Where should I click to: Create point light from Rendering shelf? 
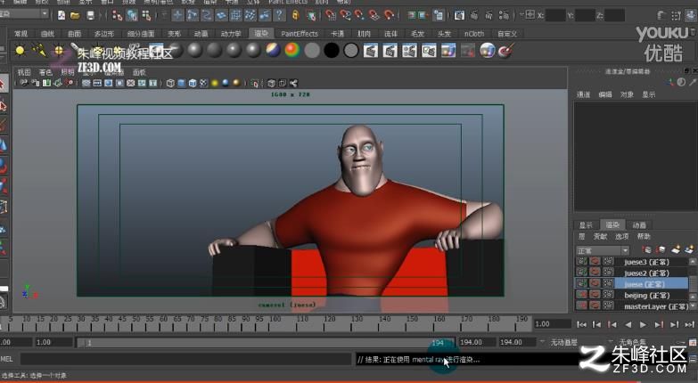click(59, 51)
